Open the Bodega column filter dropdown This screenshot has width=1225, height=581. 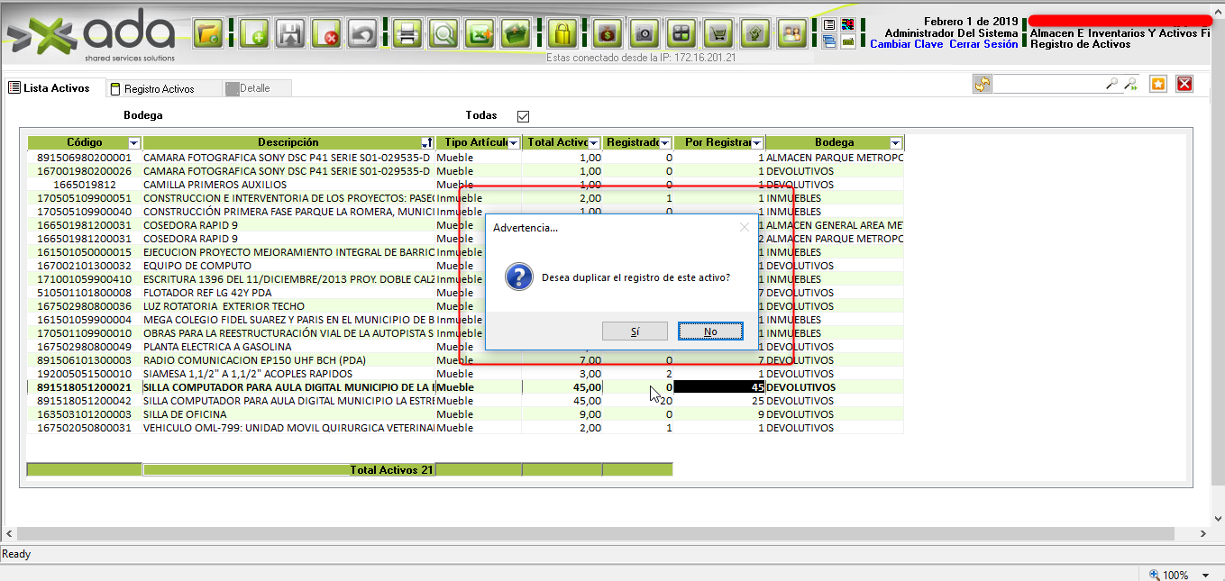click(x=895, y=143)
